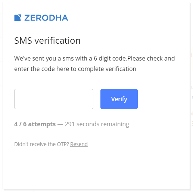Click the dash between attempts and seconds
Screen dimensions: 193x192
[60, 124]
